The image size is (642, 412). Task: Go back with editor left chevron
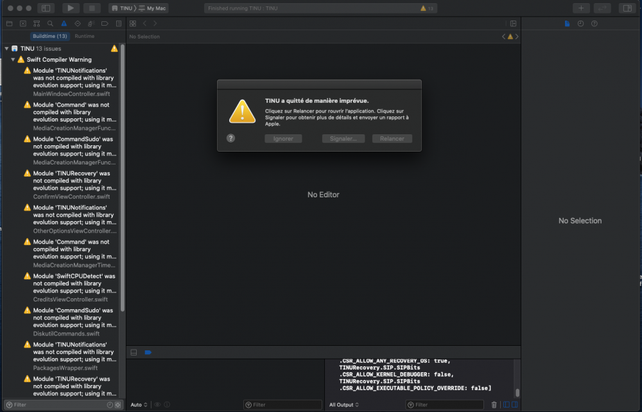[144, 24]
